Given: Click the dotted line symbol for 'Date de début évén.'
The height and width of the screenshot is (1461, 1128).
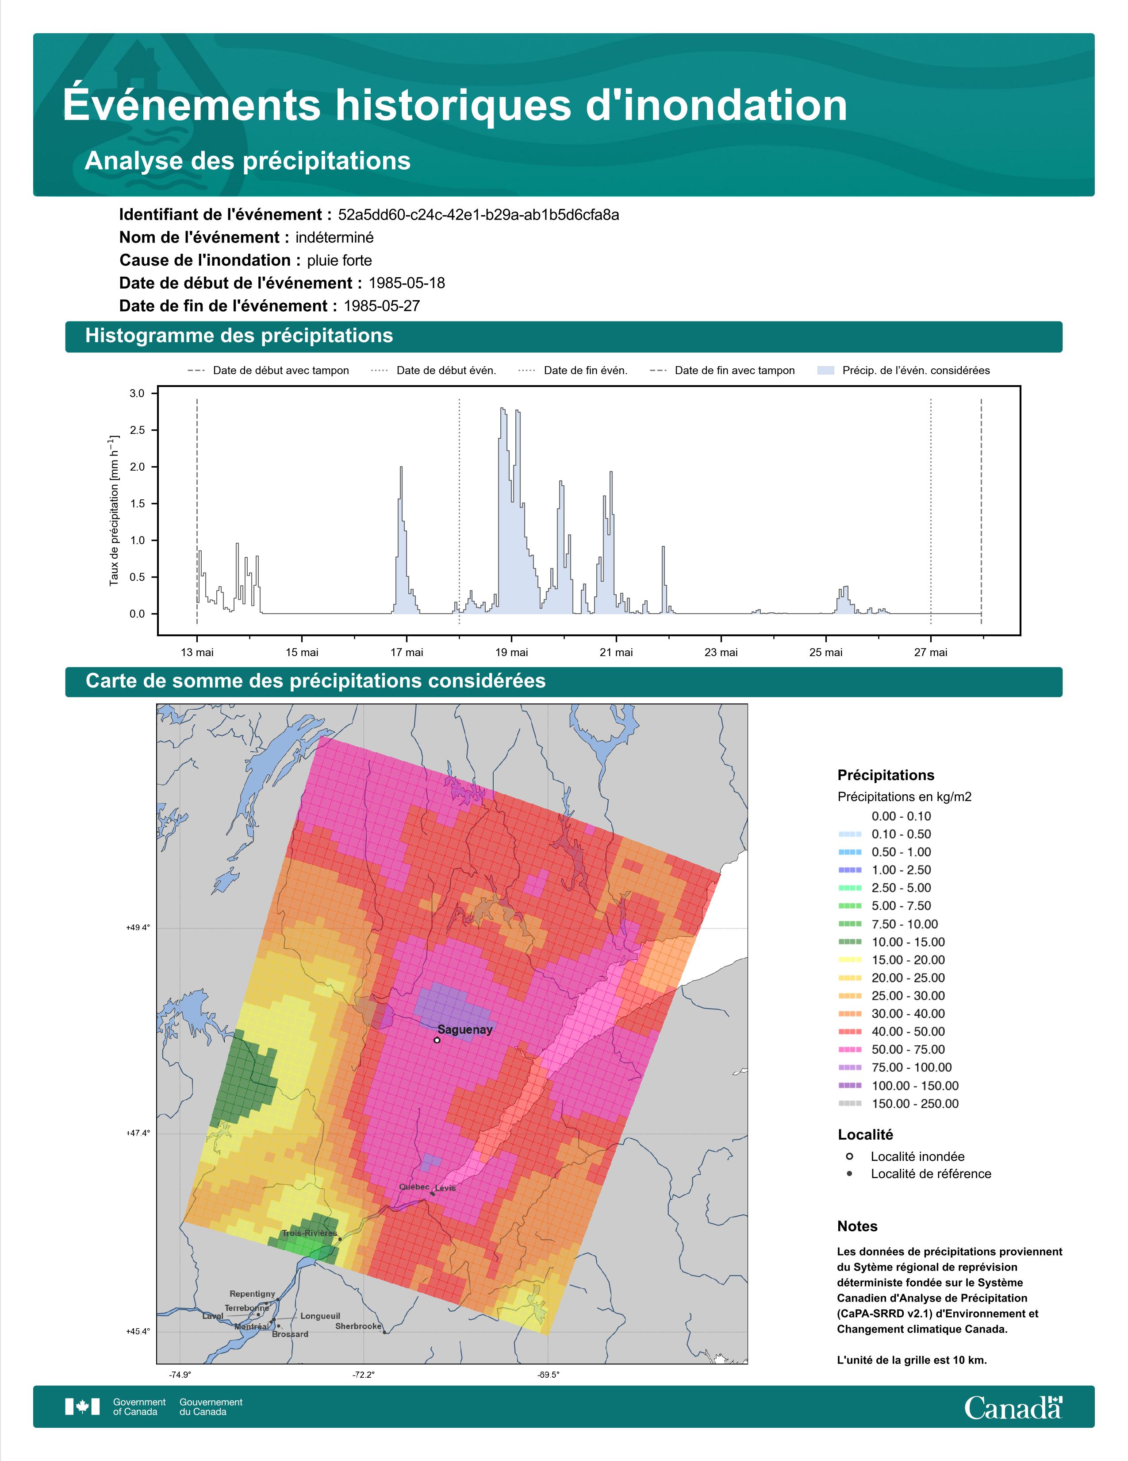Looking at the screenshot, I should (380, 371).
